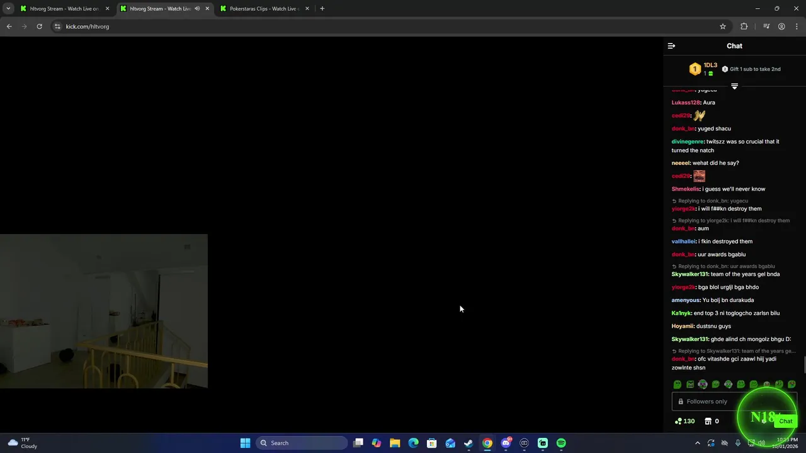This screenshot has height=453, width=806.
Task: Open the browser tab search dropdown
Action: click(x=8, y=9)
